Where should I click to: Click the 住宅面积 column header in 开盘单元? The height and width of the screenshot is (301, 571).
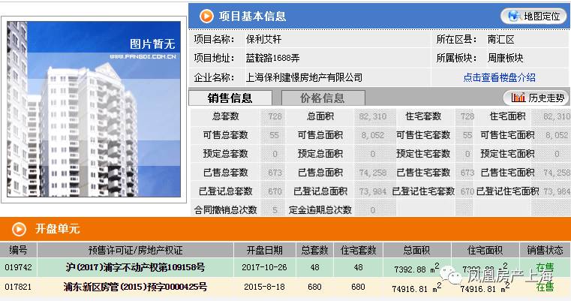(485, 250)
